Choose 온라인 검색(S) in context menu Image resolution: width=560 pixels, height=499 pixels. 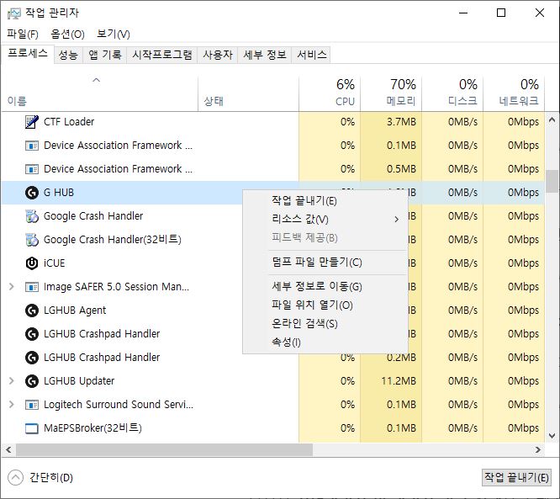325,323
